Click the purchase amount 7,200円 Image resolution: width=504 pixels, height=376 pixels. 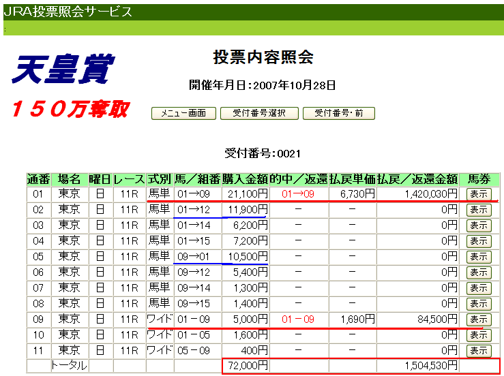(x=250, y=241)
